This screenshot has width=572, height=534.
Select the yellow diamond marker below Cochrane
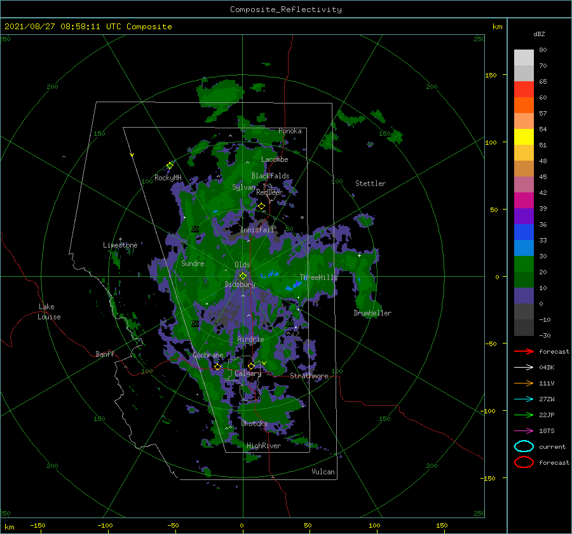217,367
